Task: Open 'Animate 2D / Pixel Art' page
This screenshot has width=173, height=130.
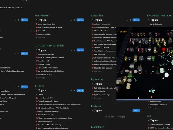Action: [102, 48]
